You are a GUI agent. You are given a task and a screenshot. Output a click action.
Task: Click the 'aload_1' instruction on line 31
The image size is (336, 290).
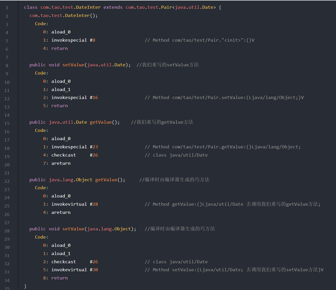click(x=61, y=254)
